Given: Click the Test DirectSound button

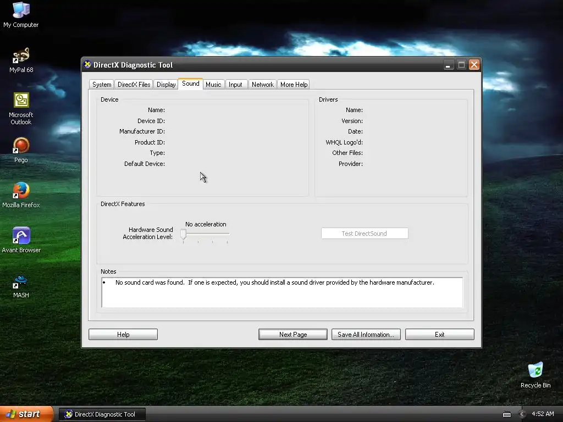Looking at the screenshot, I should (365, 233).
